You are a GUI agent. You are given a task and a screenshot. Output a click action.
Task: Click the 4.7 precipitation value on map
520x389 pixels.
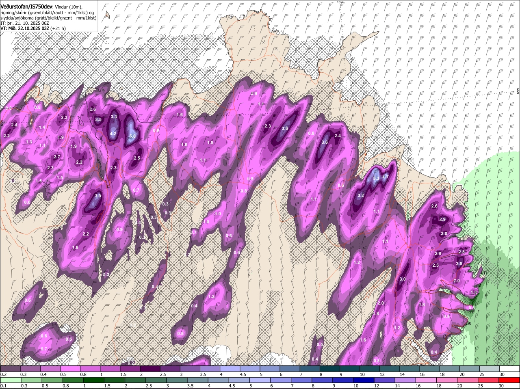[x=386, y=177]
